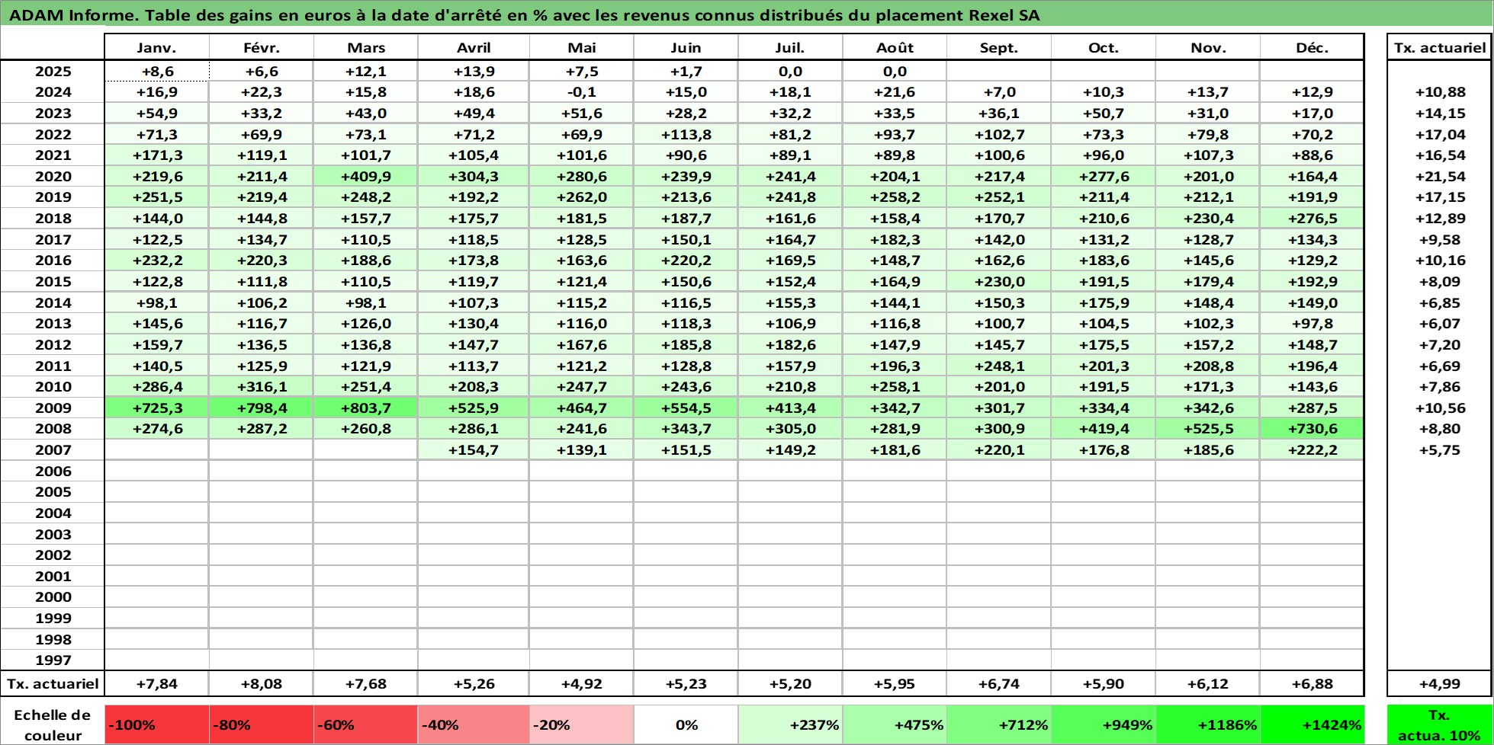Viewport: 1494px width, 745px height.
Task: Click the +7,84 January actuarial rate
Action: tap(156, 683)
